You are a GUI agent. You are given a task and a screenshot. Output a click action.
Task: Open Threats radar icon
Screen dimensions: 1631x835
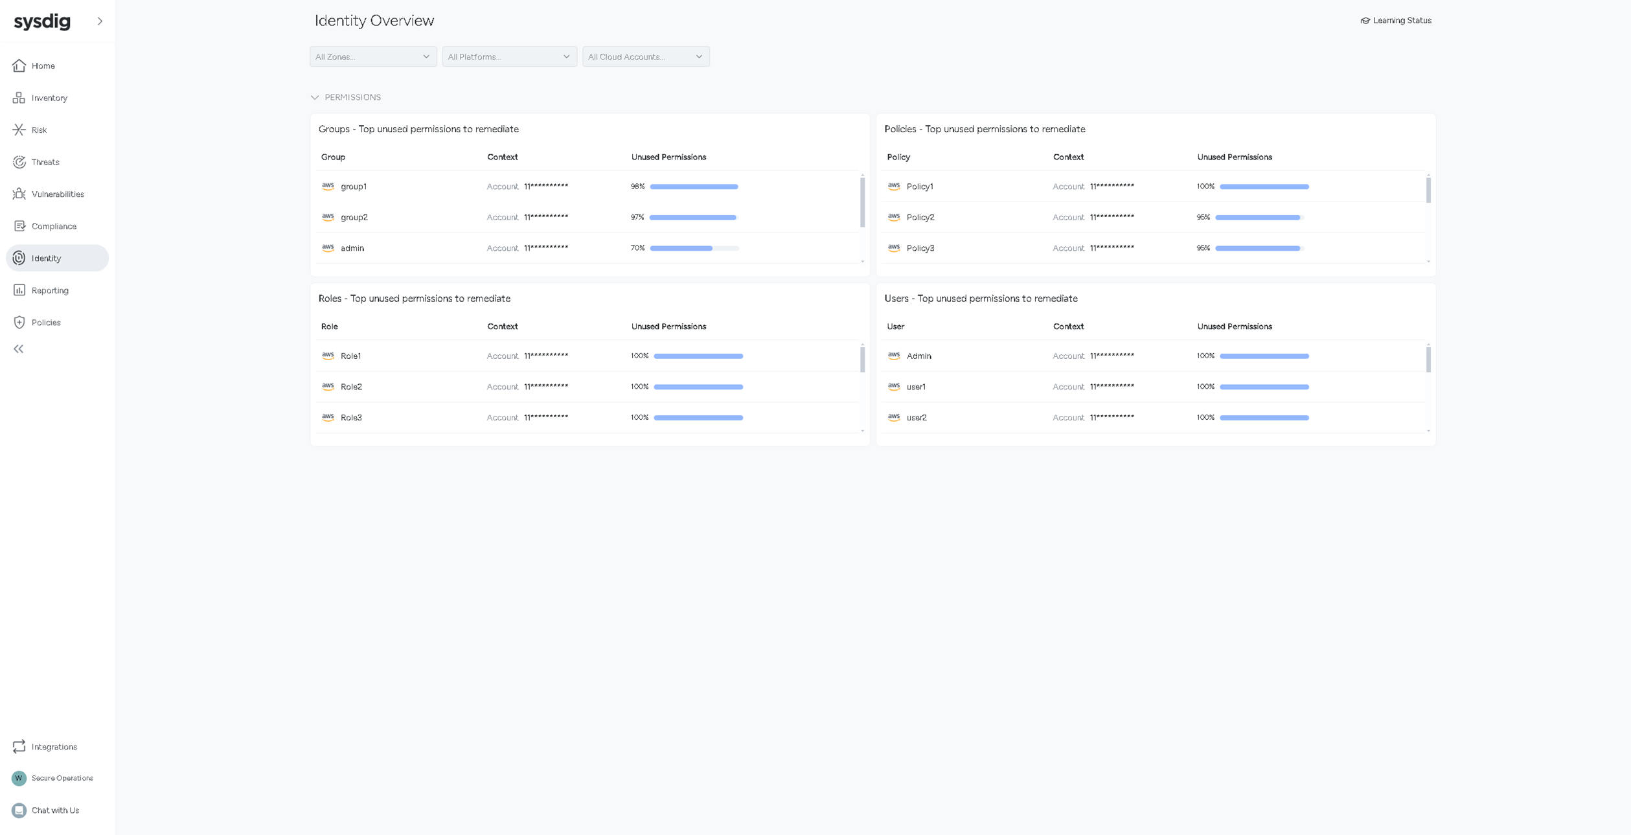pos(19,162)
